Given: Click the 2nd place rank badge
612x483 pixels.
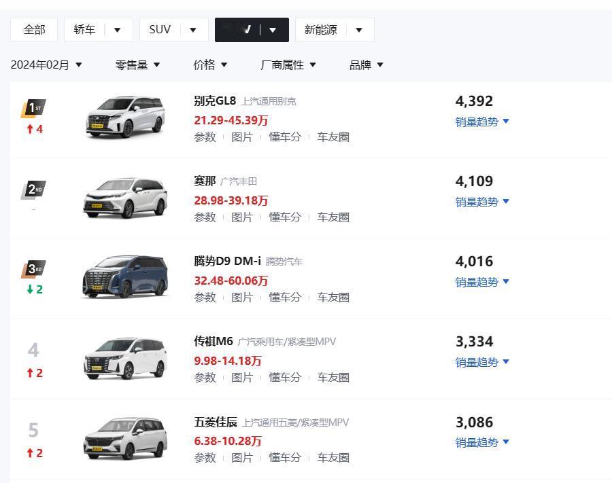Looking at the screenshot, I should point(33,190).
